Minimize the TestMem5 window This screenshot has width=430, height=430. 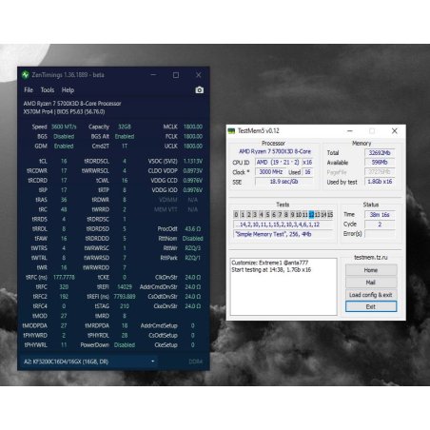point(350,131)
